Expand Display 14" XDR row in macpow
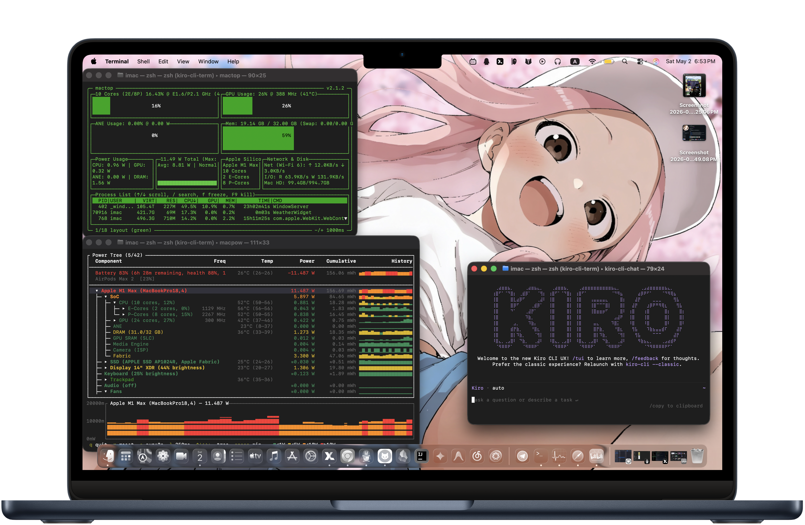 pyautogui.click(x=105, y=368)
